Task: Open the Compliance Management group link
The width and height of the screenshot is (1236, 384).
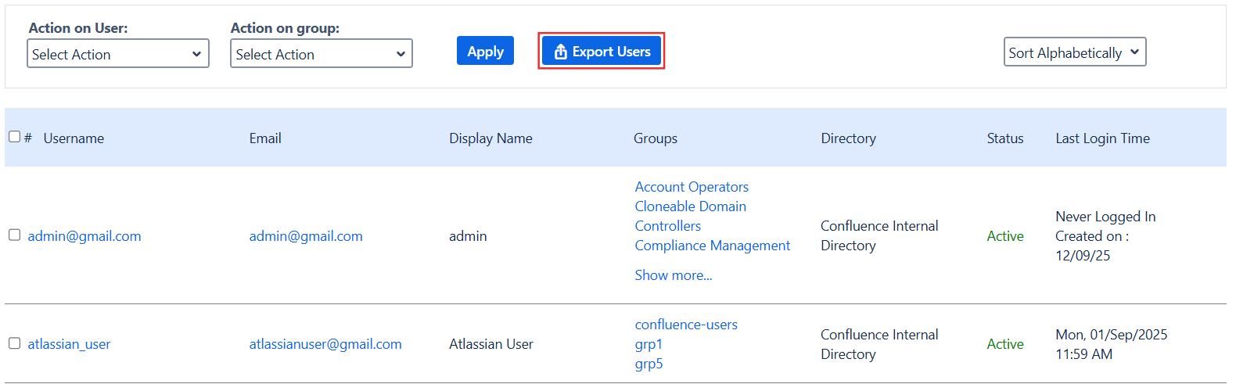Action: 712,246
